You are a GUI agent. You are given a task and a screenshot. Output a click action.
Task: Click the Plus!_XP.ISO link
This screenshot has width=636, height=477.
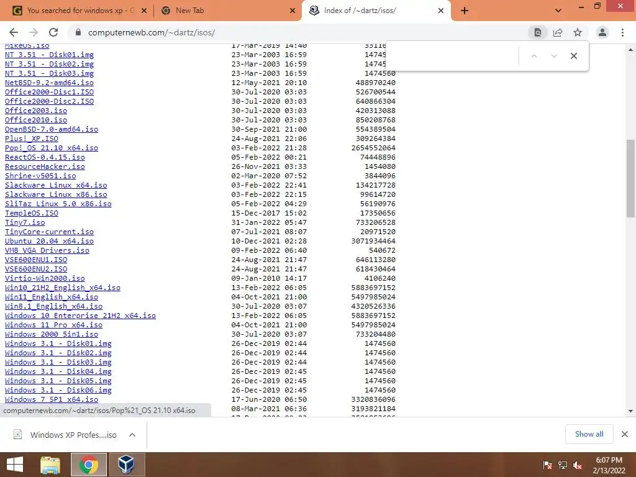[x=32, y=139]
